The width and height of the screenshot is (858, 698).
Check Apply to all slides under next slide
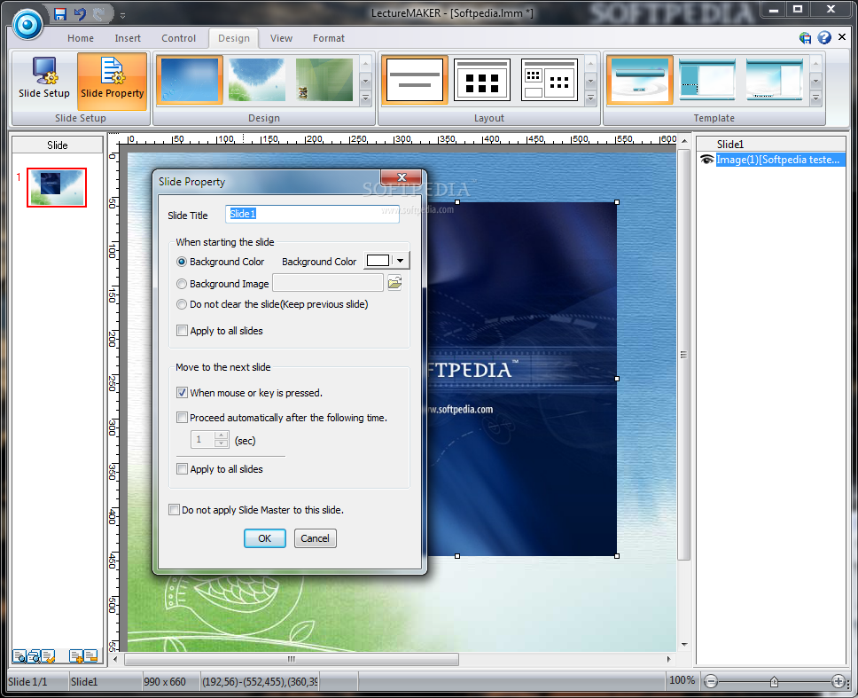[x=183, y=469]
